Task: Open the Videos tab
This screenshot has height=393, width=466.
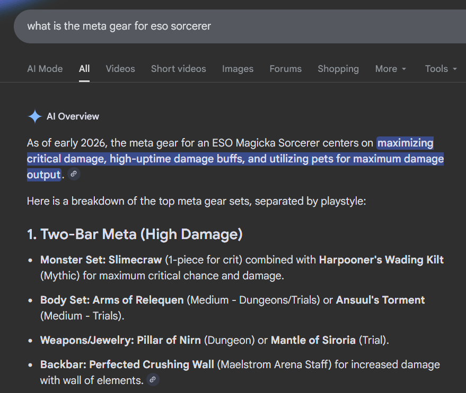Action: tap(120, 69)
